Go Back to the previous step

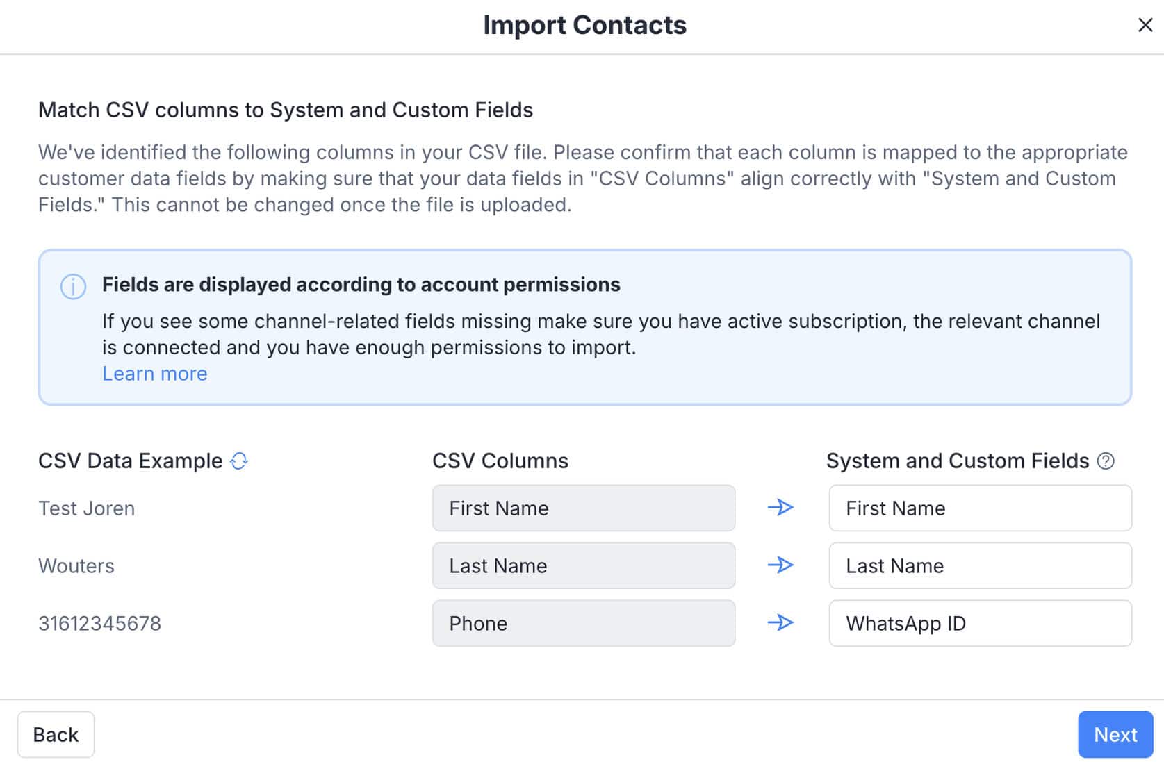click(x=56, y=734)
